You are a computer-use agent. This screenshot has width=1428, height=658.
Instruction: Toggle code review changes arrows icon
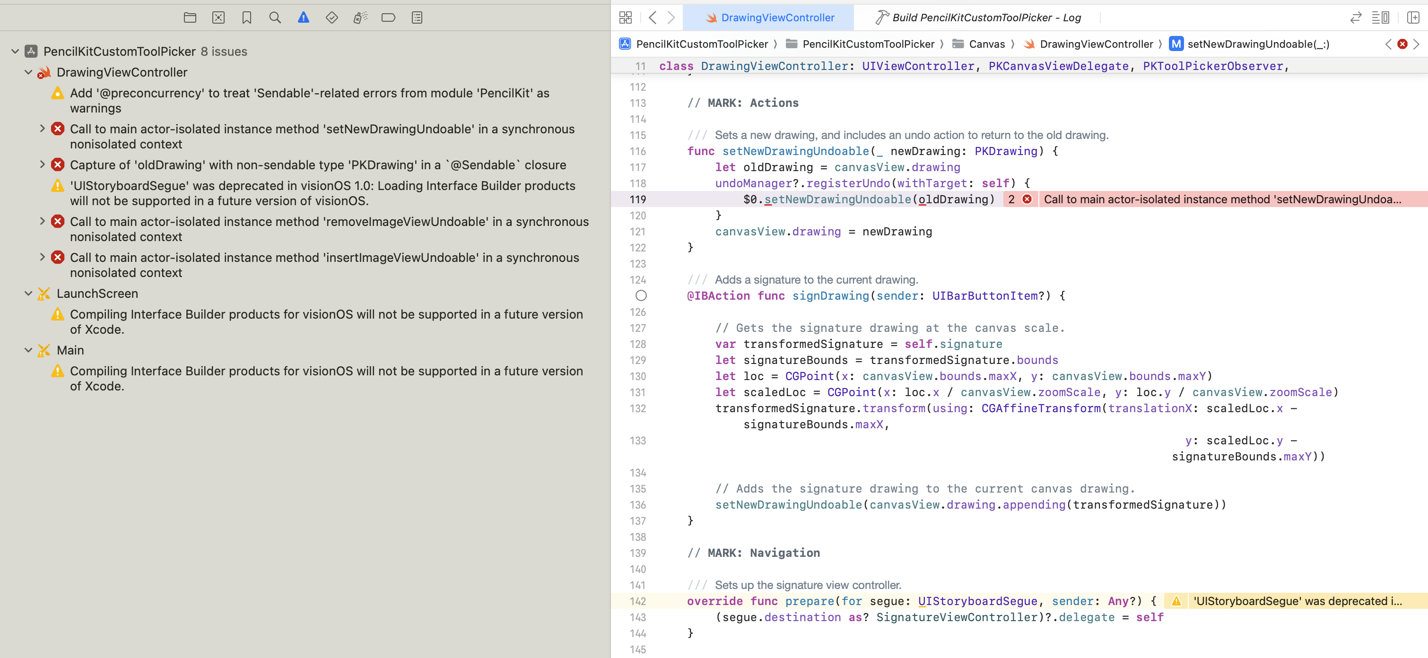(x=1356, y=18)
